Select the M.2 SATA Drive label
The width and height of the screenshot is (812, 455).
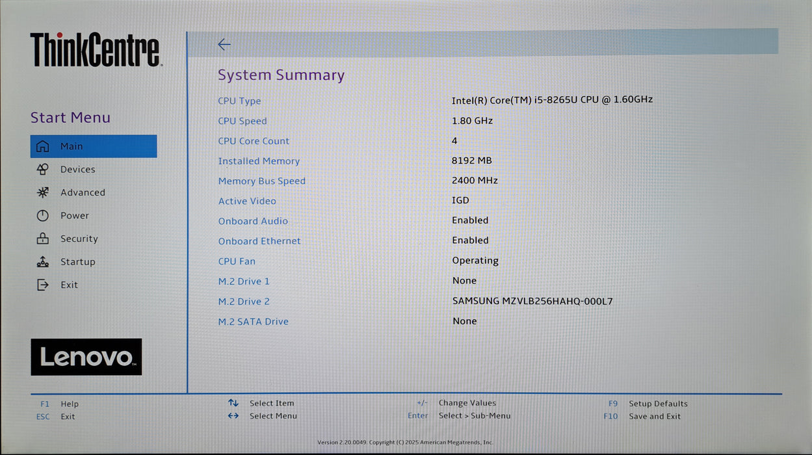pos(253,322)
